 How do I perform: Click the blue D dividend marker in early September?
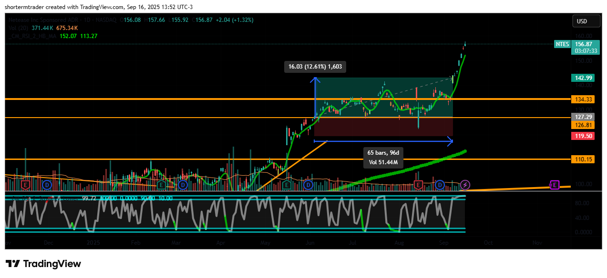coord(440,184)
